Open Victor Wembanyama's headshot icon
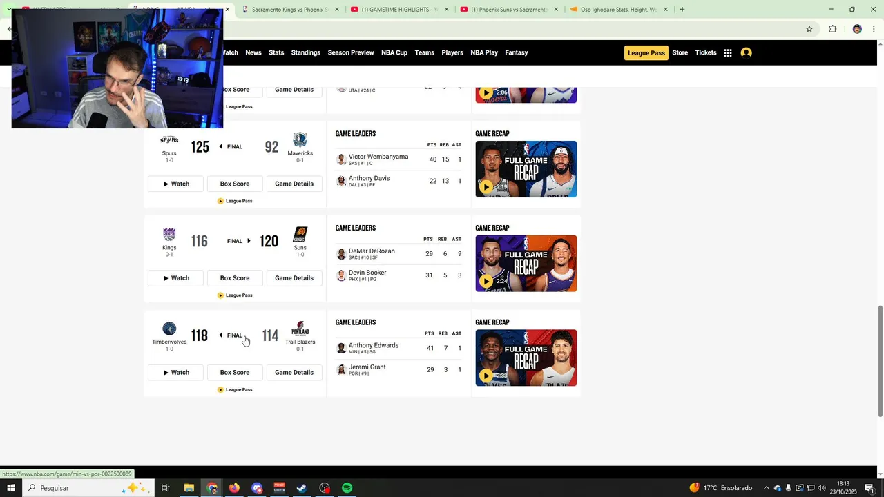 (341, 159)
